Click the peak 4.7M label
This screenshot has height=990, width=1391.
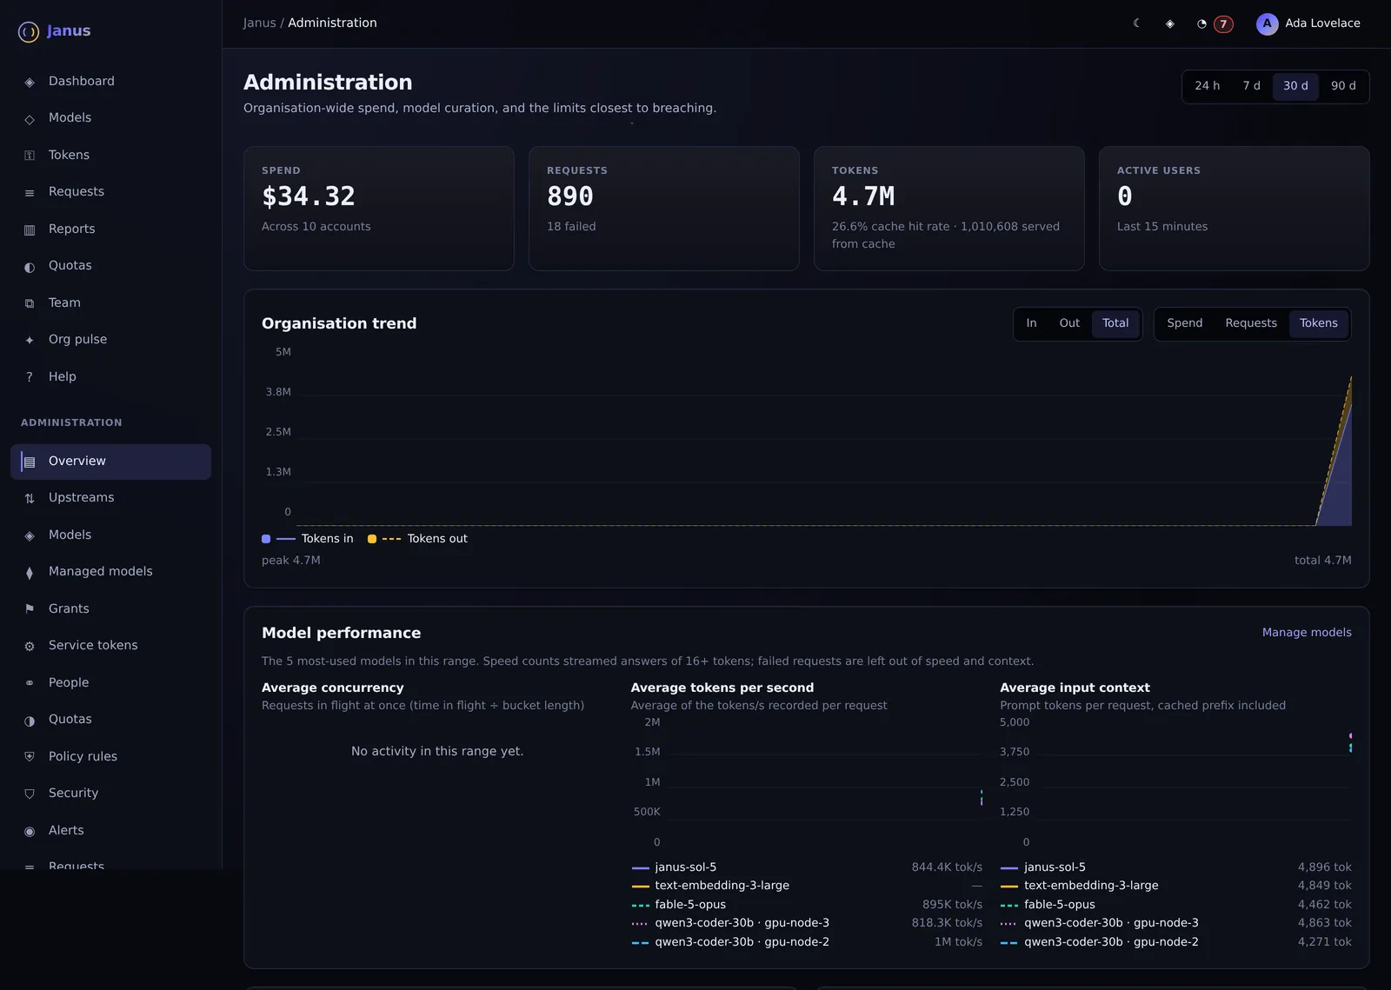[291, 561]
